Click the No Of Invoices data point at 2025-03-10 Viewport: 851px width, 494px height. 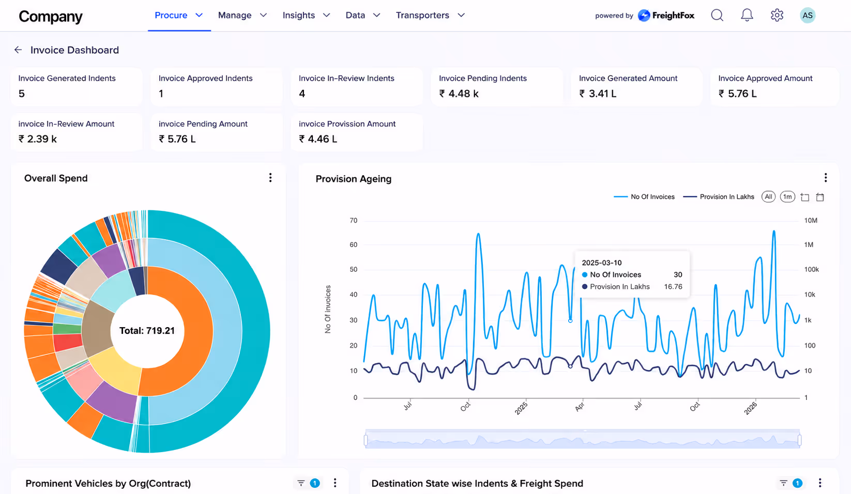coord(570,321)
